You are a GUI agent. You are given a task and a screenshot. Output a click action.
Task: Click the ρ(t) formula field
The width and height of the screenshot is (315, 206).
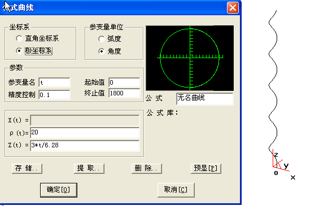click(85, 133)
